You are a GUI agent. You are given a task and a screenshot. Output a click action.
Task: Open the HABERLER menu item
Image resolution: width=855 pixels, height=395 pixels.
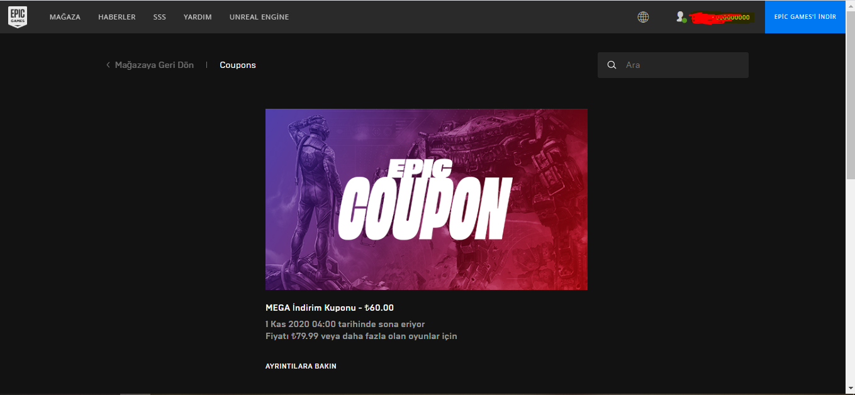tap(117, 17)
